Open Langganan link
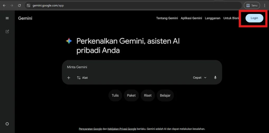 213,18
